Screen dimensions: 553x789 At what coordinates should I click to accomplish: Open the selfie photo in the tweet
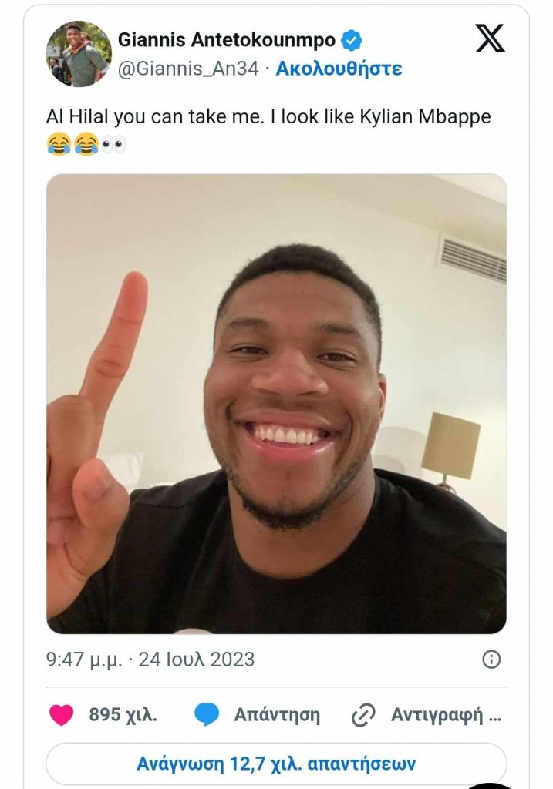[276, 403]
